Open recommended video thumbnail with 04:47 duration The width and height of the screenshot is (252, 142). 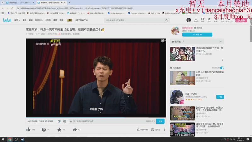182,78
